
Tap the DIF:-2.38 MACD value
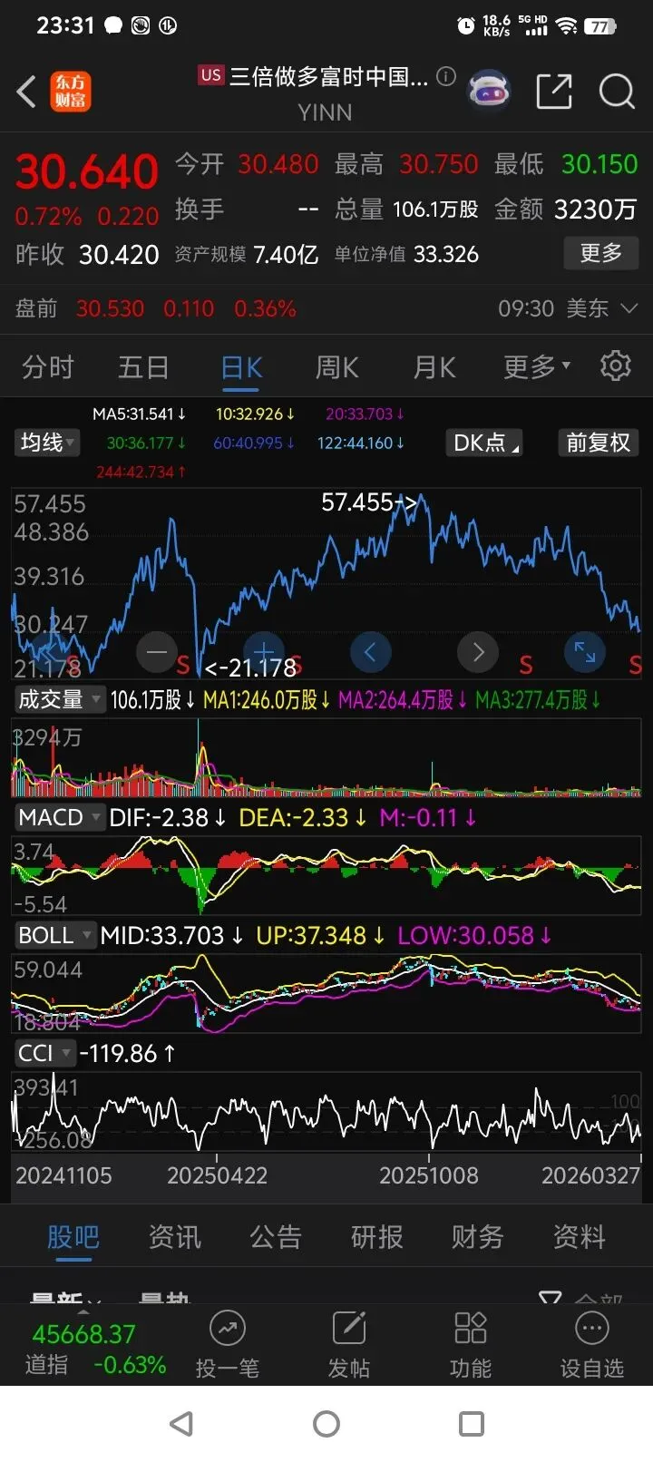pyautogui.click(x=168, y=817)
